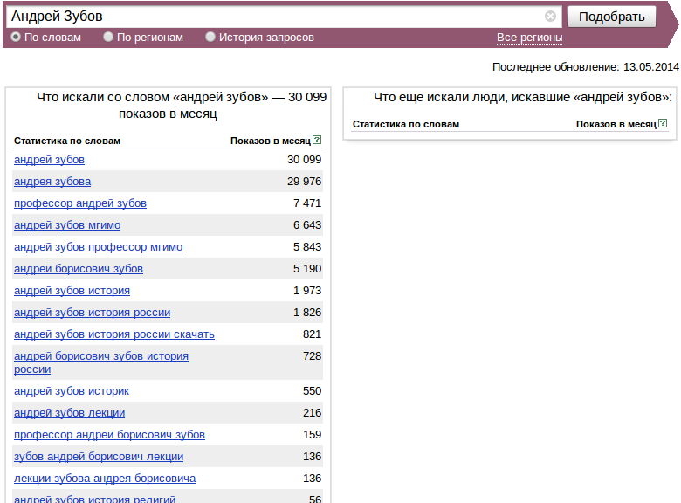Click help icon beside left Показов в месяц
The image size is (681, 503).
[317, 140]
